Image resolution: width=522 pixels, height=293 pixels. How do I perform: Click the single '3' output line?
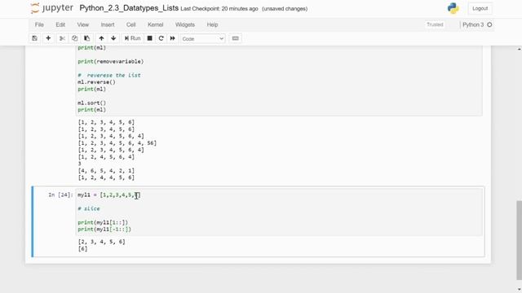point(80,164)
